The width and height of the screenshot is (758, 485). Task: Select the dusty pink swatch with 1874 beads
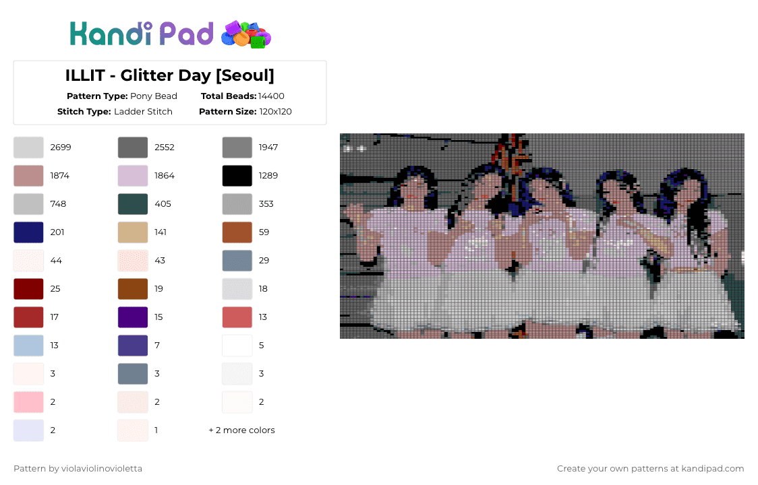28,176
